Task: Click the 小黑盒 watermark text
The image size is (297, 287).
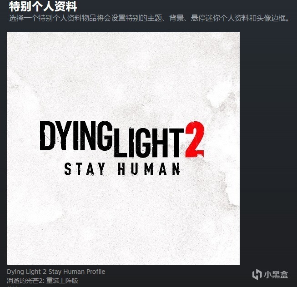Action: point(276,275)
